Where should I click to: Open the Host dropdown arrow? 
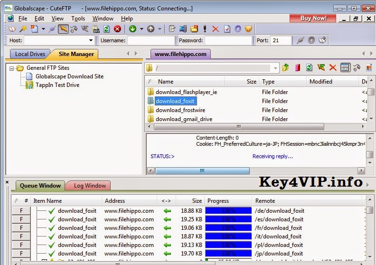coord(91,40)
